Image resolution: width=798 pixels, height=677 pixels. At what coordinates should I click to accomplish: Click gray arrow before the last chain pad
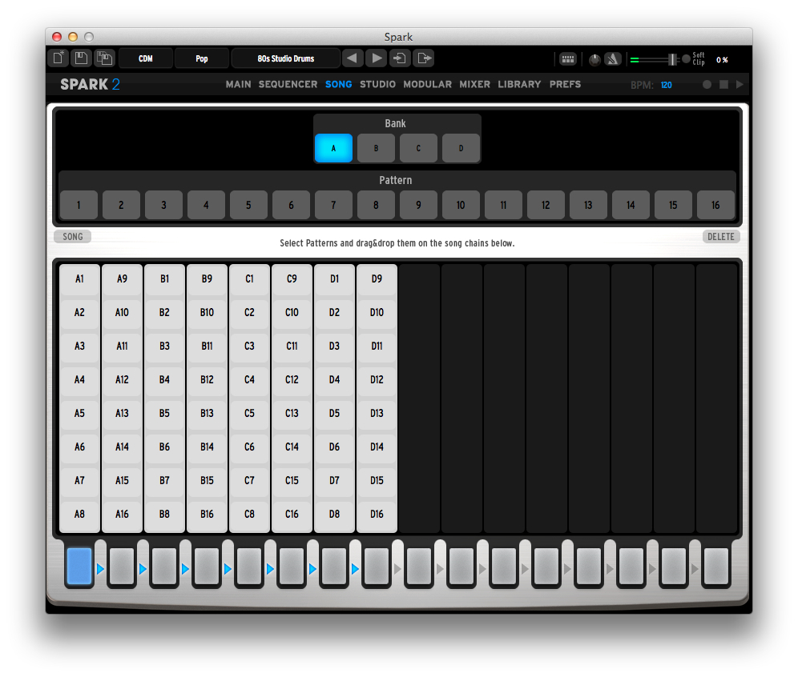point(695,569)
